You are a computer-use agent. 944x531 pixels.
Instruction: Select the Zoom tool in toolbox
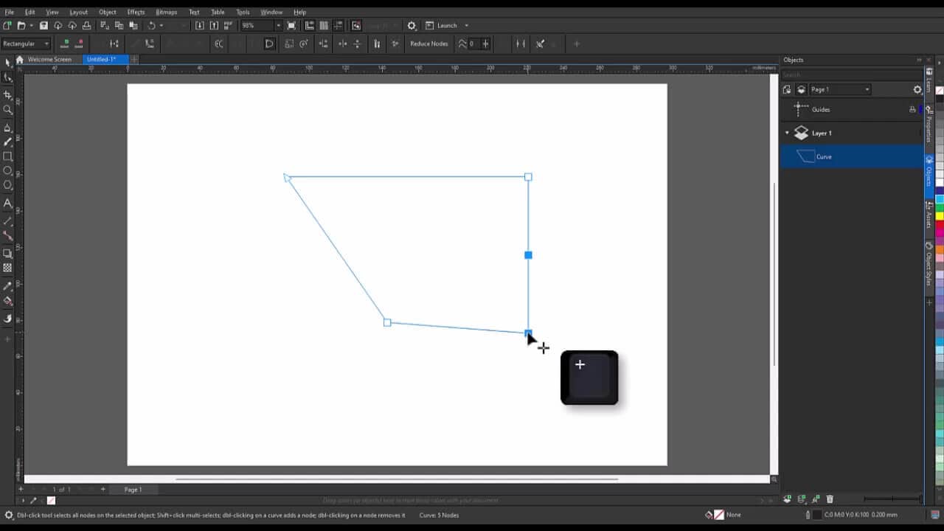tap(8, 110)
